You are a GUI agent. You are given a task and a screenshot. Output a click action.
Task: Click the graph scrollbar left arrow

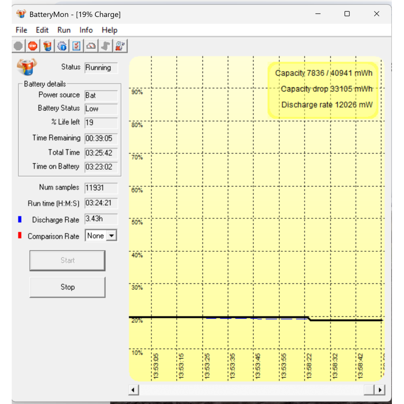[x=133, y=390]
